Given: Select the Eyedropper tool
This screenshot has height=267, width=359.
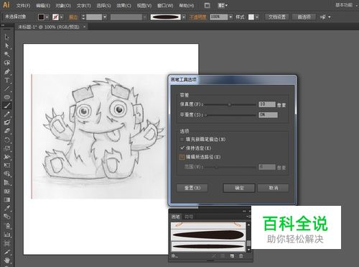Looking at the screenshot, I should pyautogui.click(x=7, y=208).
